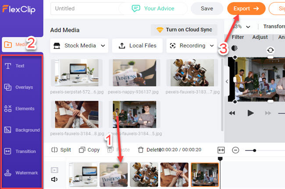Click the file name pexels-nappy-936137.jpg
The width and height of the screenshot is (285, 189).
[x=133, y=92]
